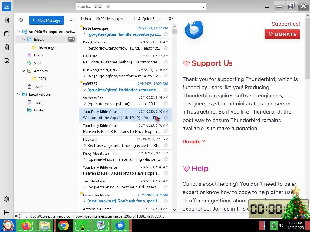Click message list scroll up arrow

pyautogui.click(x=174, y=27)
